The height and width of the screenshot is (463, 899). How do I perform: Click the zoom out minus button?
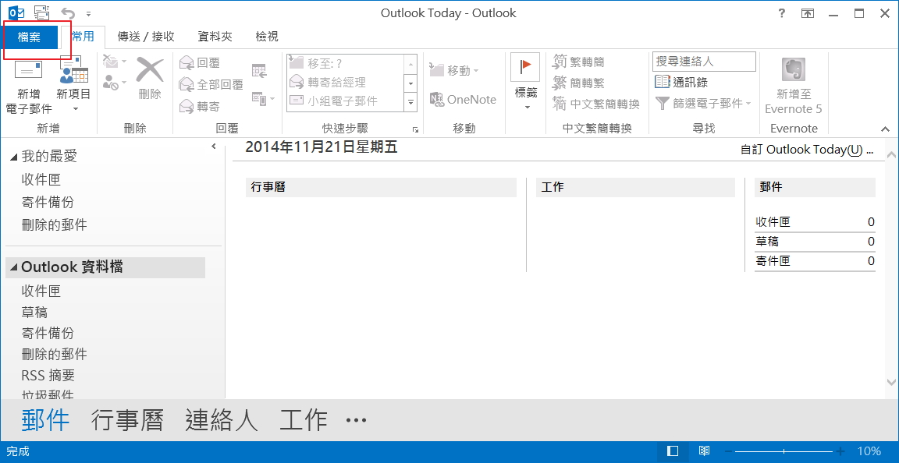727,451
